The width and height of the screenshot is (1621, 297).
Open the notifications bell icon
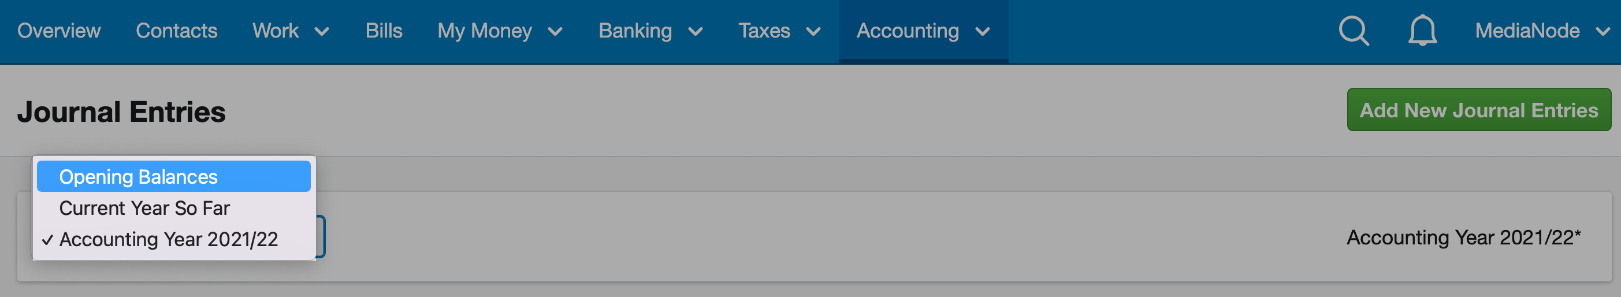pyautogui.click(x=1422, y=31)
